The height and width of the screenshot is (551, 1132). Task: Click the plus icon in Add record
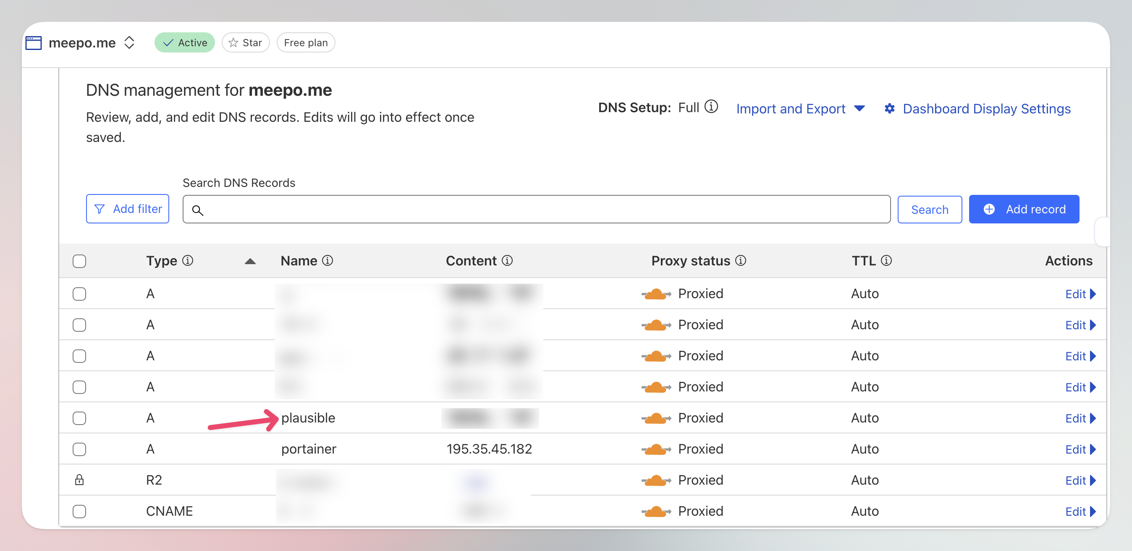989,209
